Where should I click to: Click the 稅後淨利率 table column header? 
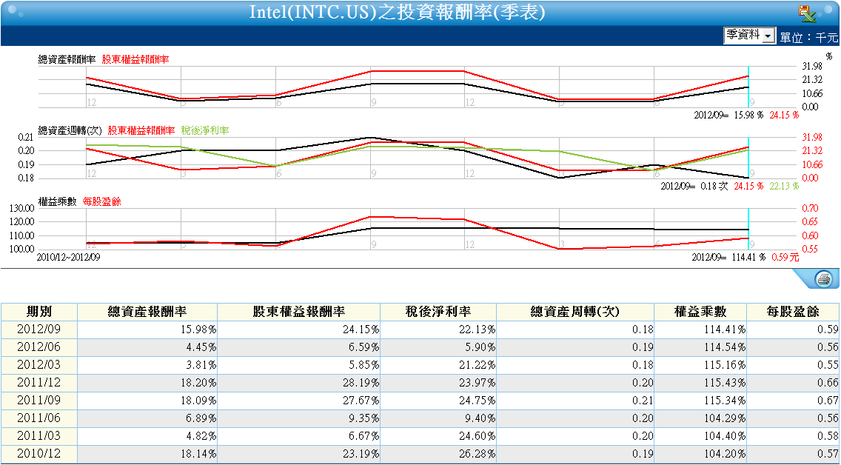438,312
